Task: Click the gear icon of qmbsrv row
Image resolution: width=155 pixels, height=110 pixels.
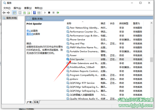Action: (68, 79)
